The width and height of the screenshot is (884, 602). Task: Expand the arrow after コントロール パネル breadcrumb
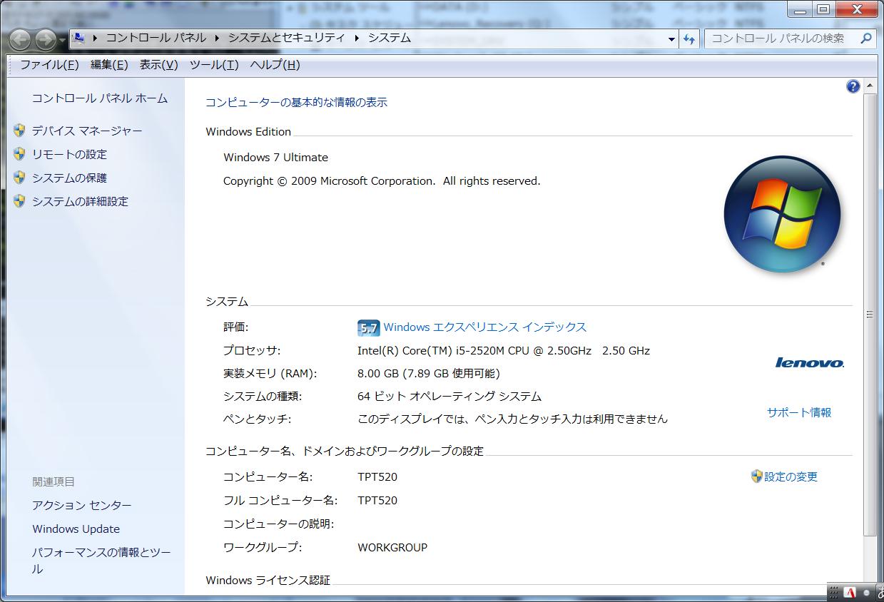pyautogui.click(x=217, y=39)
